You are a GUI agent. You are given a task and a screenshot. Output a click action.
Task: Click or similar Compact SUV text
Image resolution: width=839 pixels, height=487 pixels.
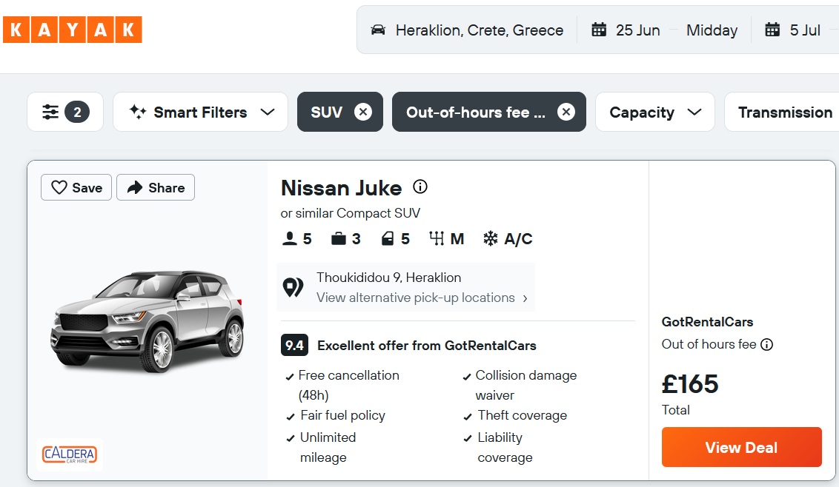[351, 212]
